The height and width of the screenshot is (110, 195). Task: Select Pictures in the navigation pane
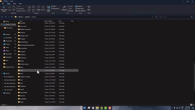7,44
